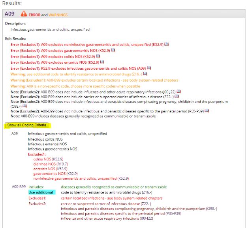Image resolution: width=248 pixels, height=230 pixels.
Task: Click 'Infectious enteritis NOS' entry
Action: pyautogui.click(x=47, y=144)
